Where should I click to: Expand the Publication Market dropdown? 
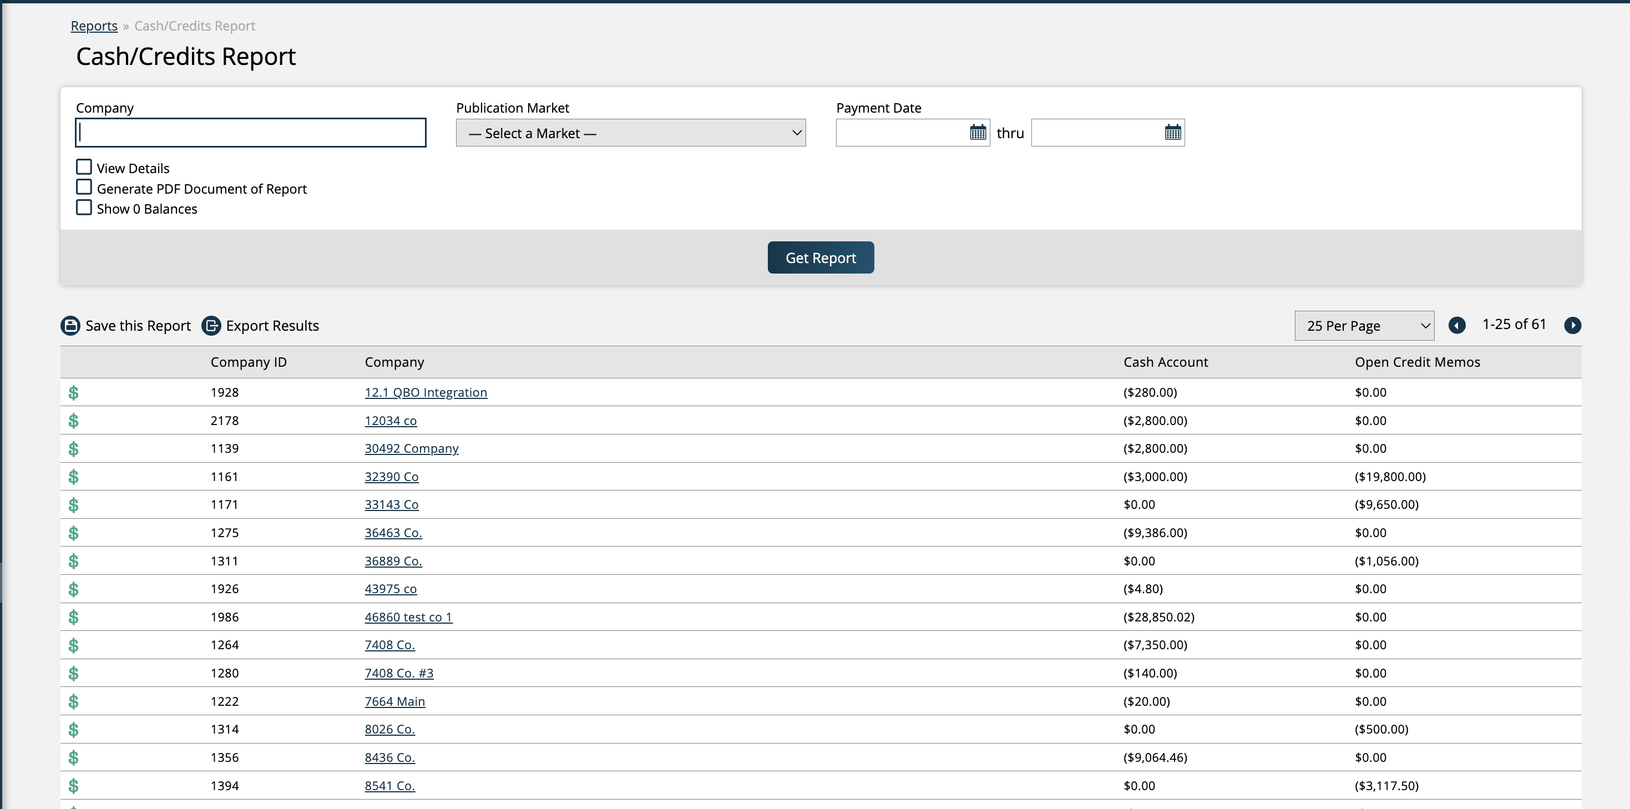pyautogui.click(x=630, y=133)
